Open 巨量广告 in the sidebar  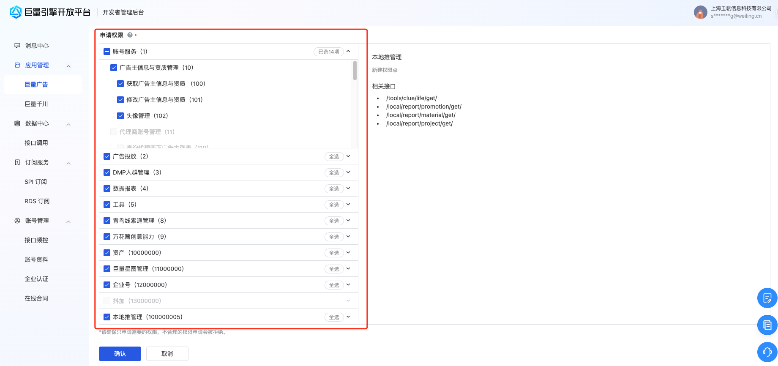coord(43,85)
